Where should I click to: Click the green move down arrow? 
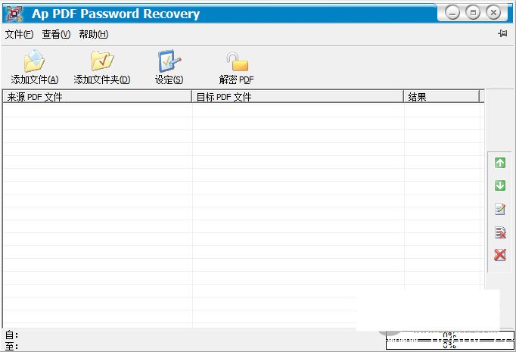[499, 185]
